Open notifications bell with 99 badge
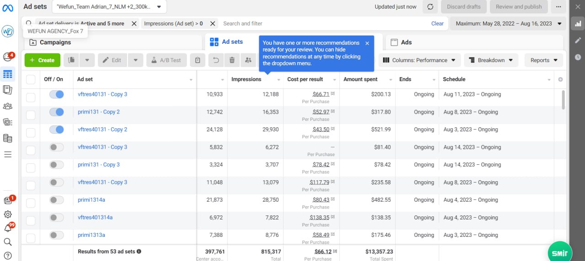This screenshot has height=261, width=585. [8, 228]
